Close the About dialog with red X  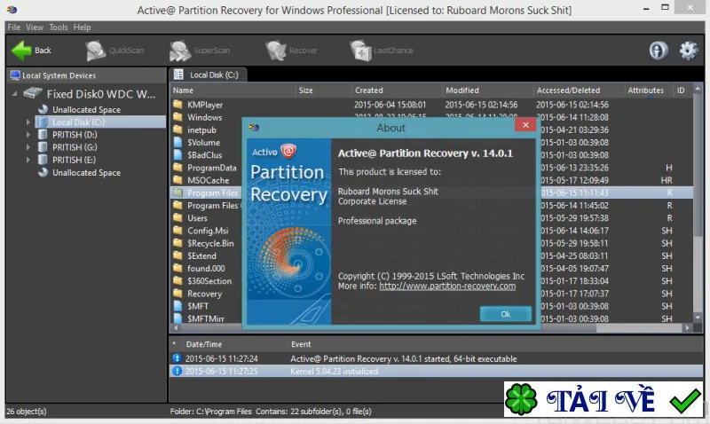click(x=525, y=125)
